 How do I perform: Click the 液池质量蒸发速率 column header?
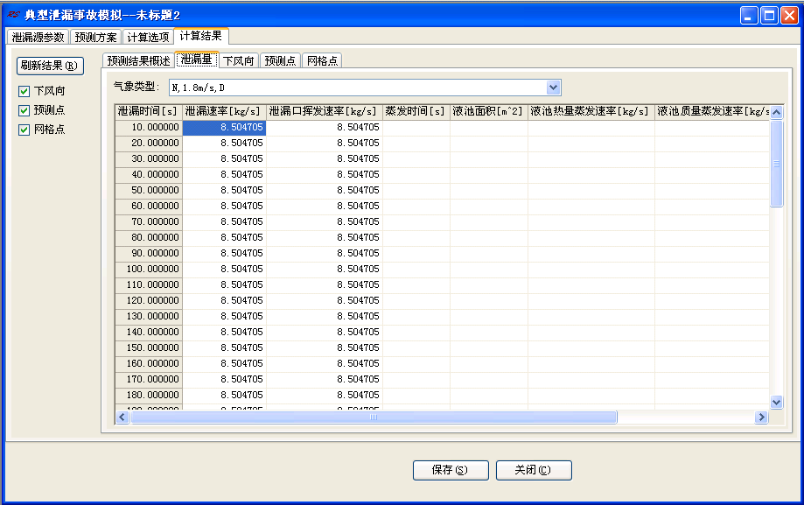tap(712, 111)
